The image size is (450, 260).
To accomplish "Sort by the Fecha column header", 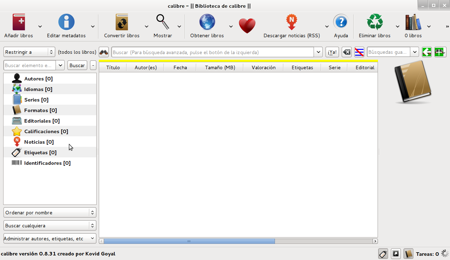I will (x=180, y=67).
